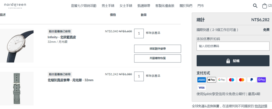The width and height of the screenshot is (272, 109).
Task: Open the 女士手錶 menu
Action: point(126,6)
